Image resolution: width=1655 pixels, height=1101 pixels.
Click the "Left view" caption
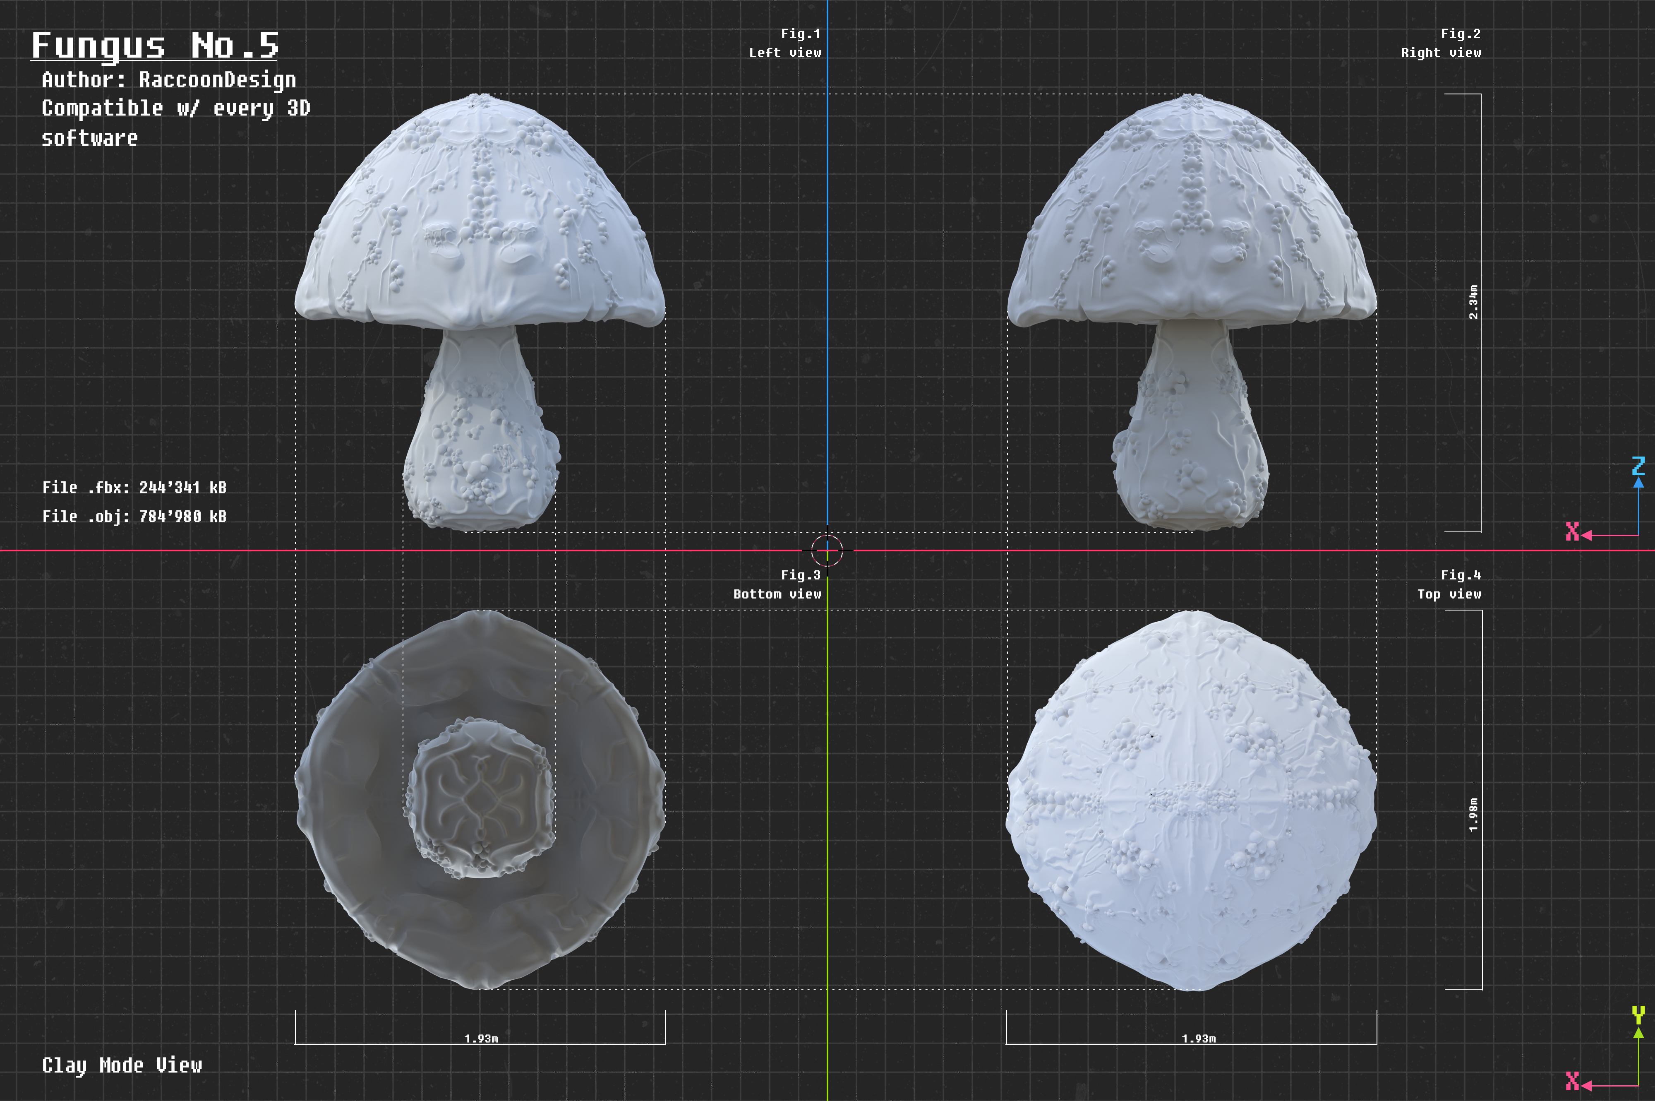tap(785, 53)
